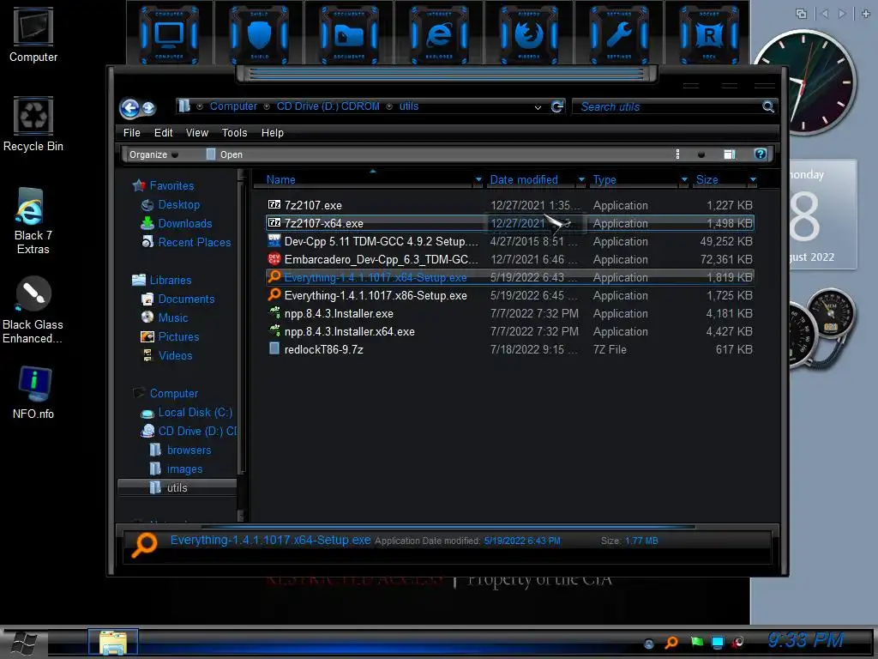Open the Computer dock icon at top
This screenshot has width=878, height=659.
169,34
